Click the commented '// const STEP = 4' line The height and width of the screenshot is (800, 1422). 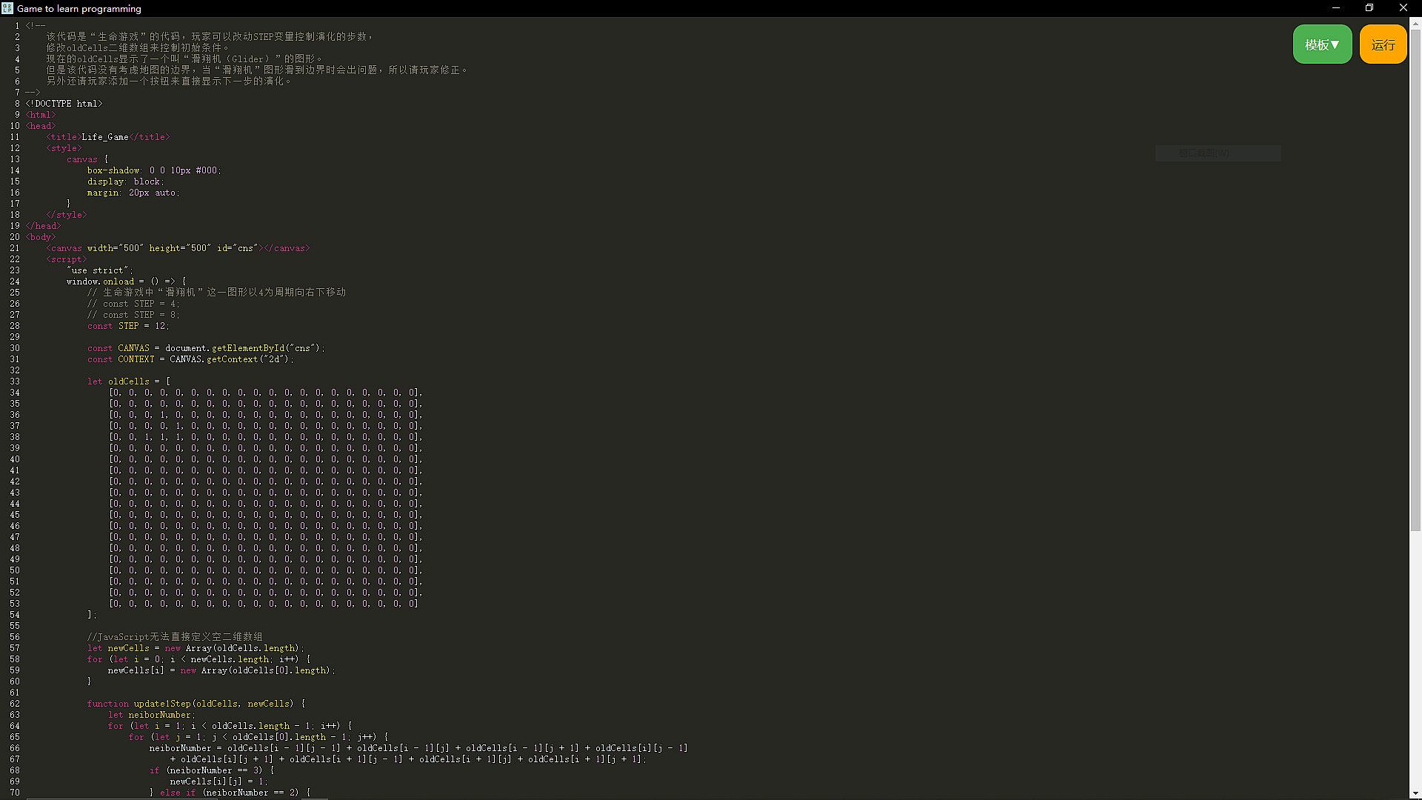[133, 304]
